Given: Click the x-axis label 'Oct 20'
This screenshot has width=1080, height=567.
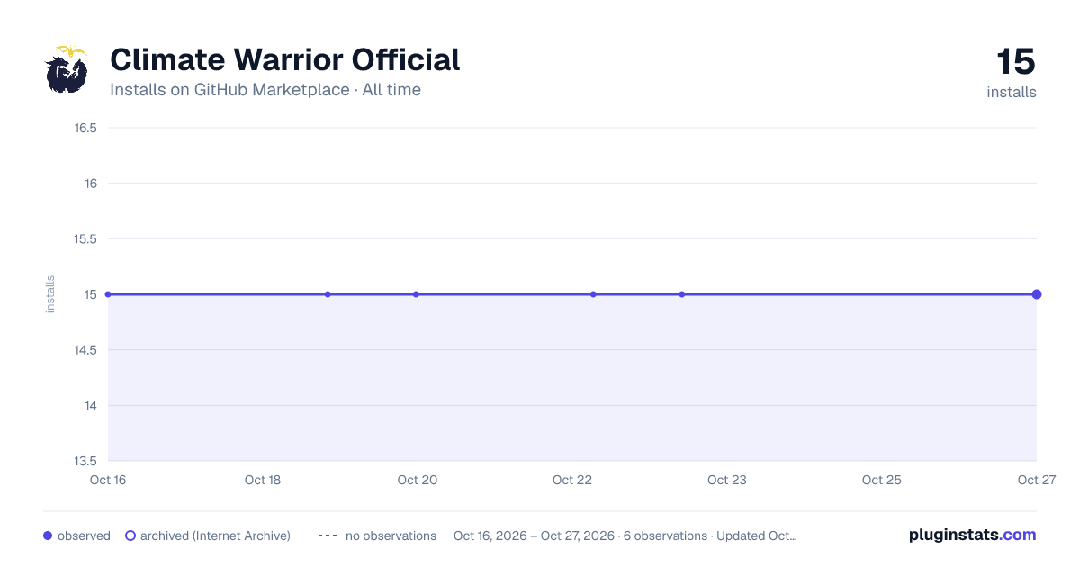Looking at the screenshot, I should pyautogui.click(x=418, y=480).
